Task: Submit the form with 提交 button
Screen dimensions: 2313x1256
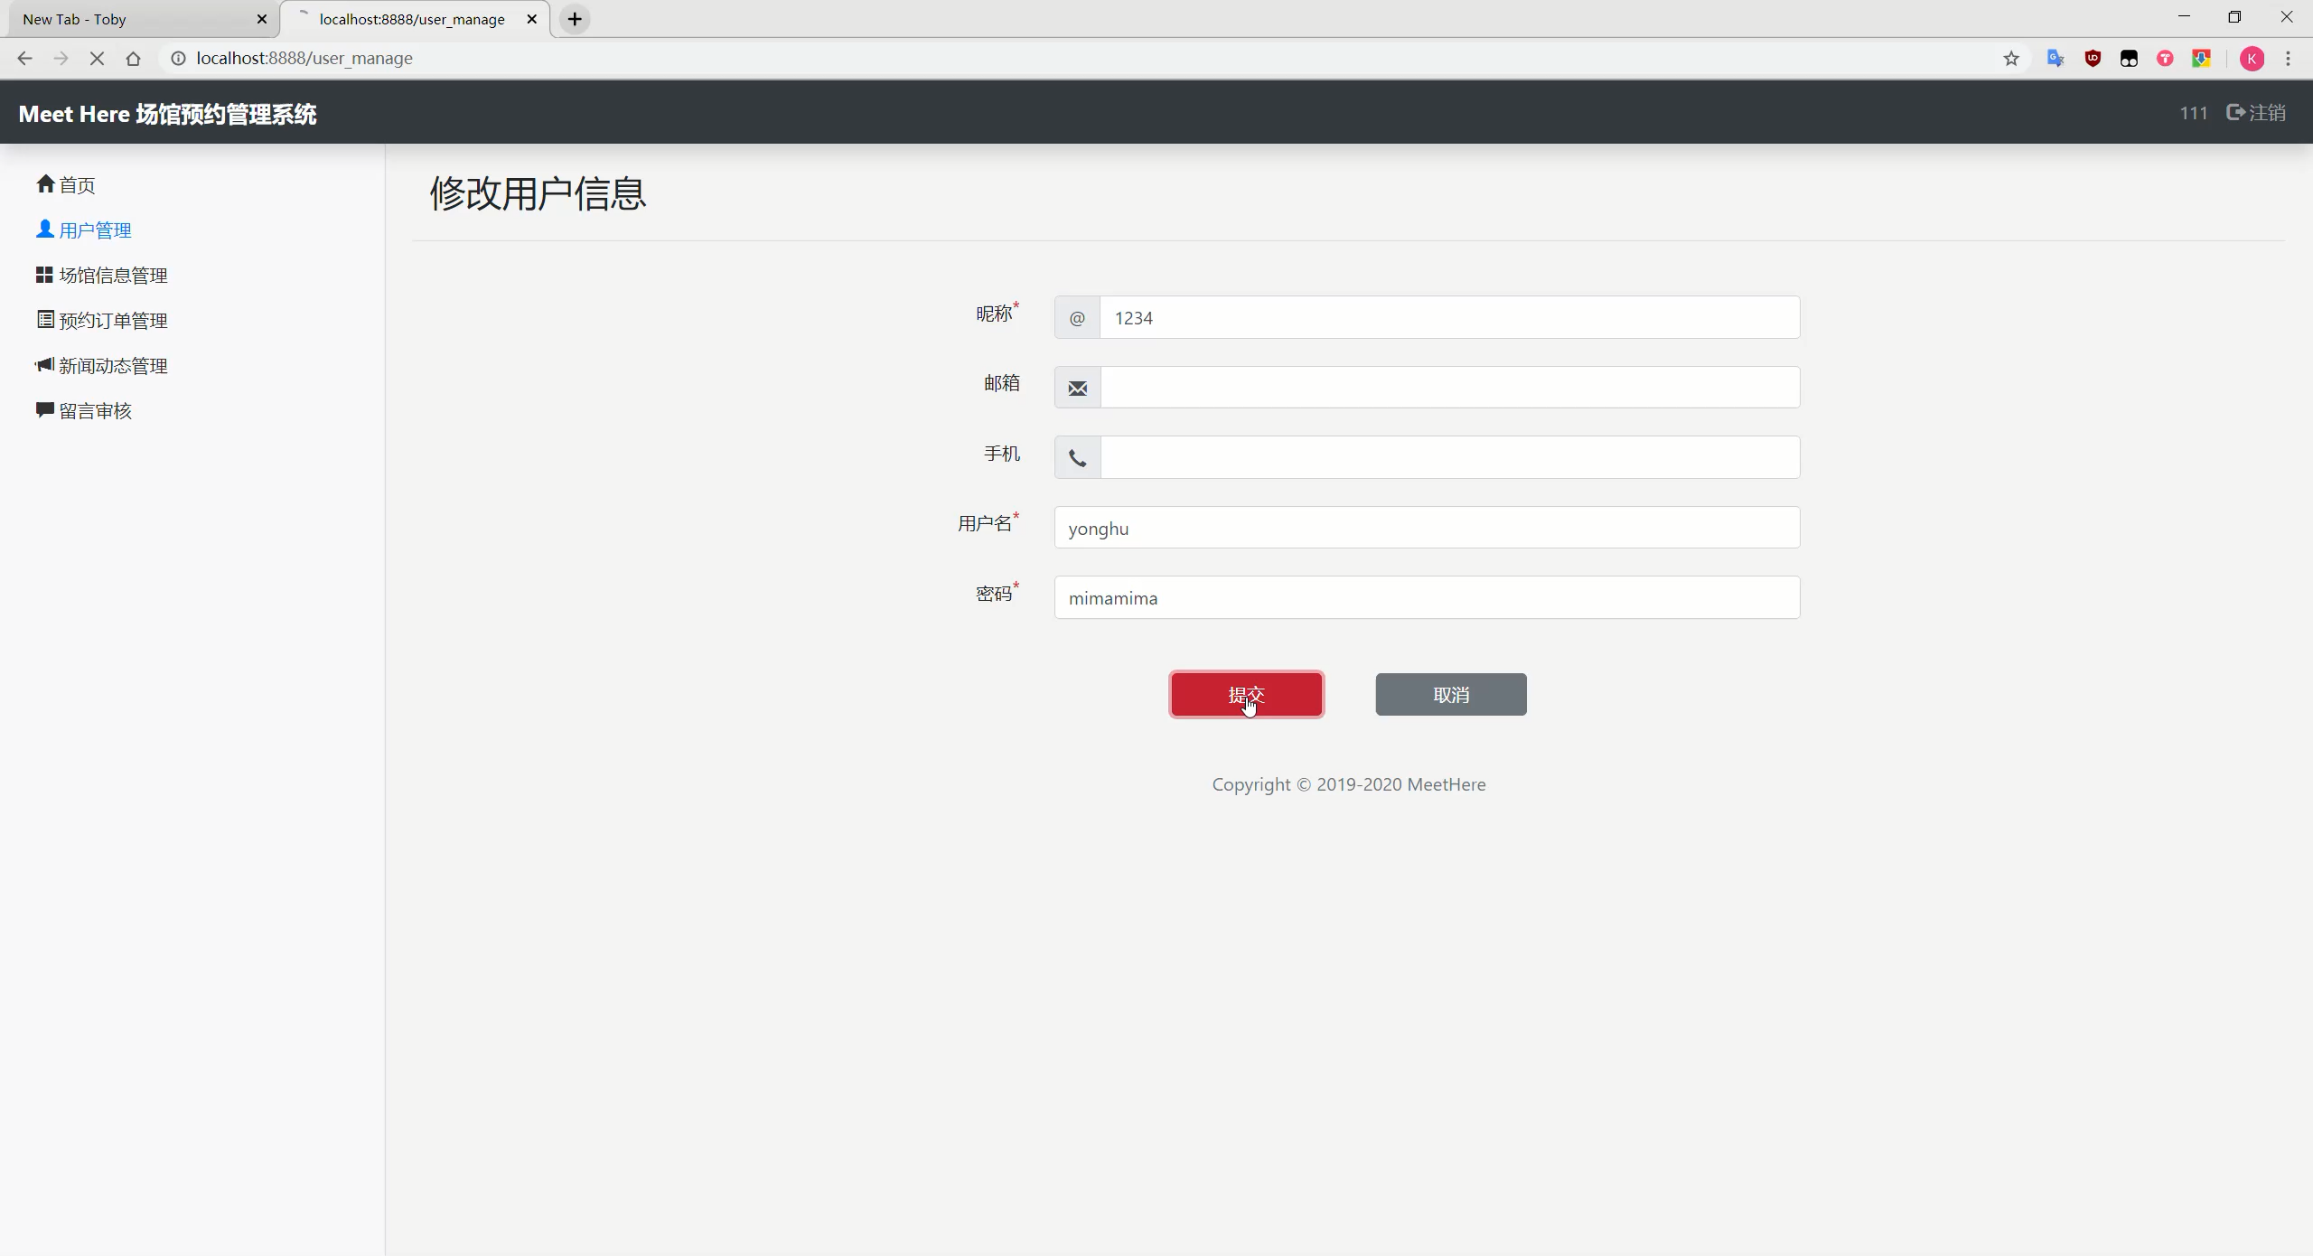Action: (1246, 695)
